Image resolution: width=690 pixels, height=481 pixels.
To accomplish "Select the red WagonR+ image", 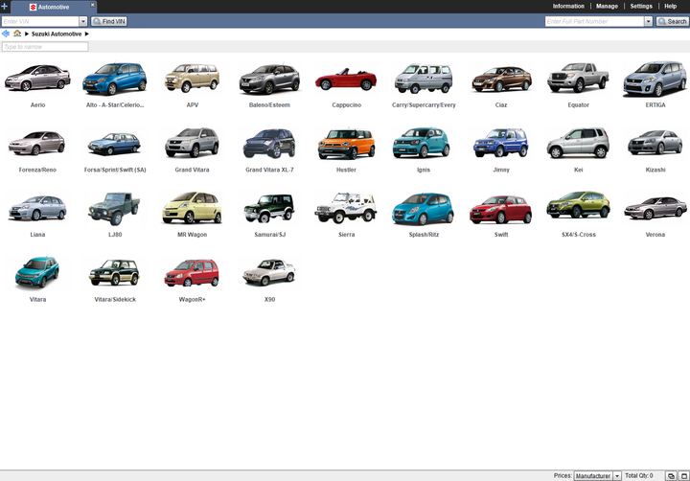I will point(192,272).
